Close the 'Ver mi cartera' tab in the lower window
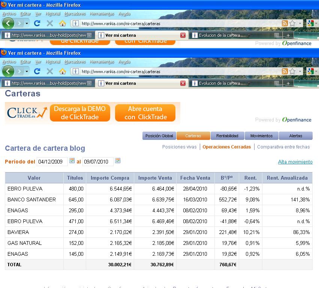This screenshot has width=319, height=288. pyautogui.click(x=183, y=83)
